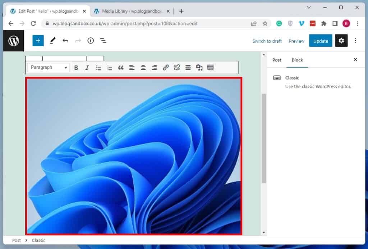Switch to the Post sidebar tab
The height and width of the screenshot is (249, 368).
tap(277, 60)
